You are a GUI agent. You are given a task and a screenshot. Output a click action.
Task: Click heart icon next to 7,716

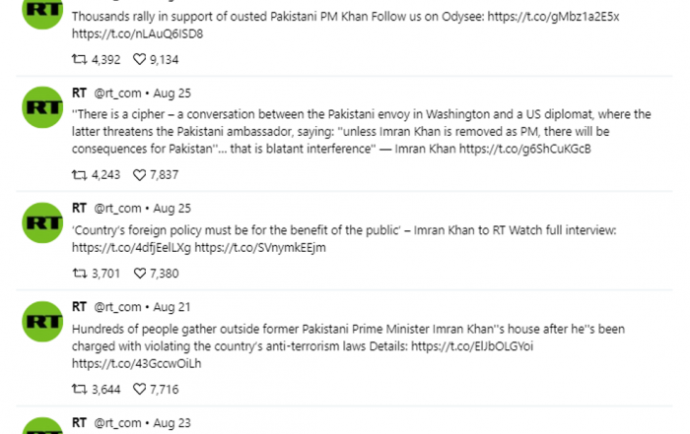click(x=140, y=389)
